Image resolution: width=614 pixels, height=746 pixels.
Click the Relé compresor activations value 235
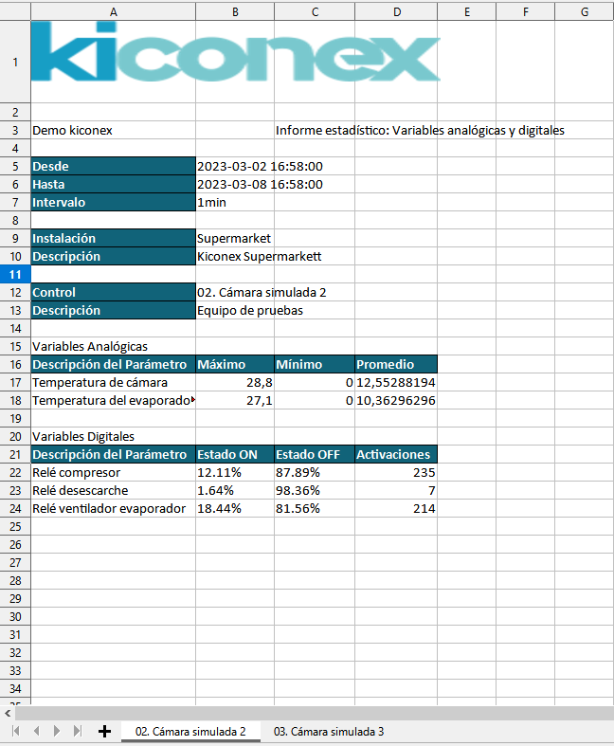[x=395, y=473]
